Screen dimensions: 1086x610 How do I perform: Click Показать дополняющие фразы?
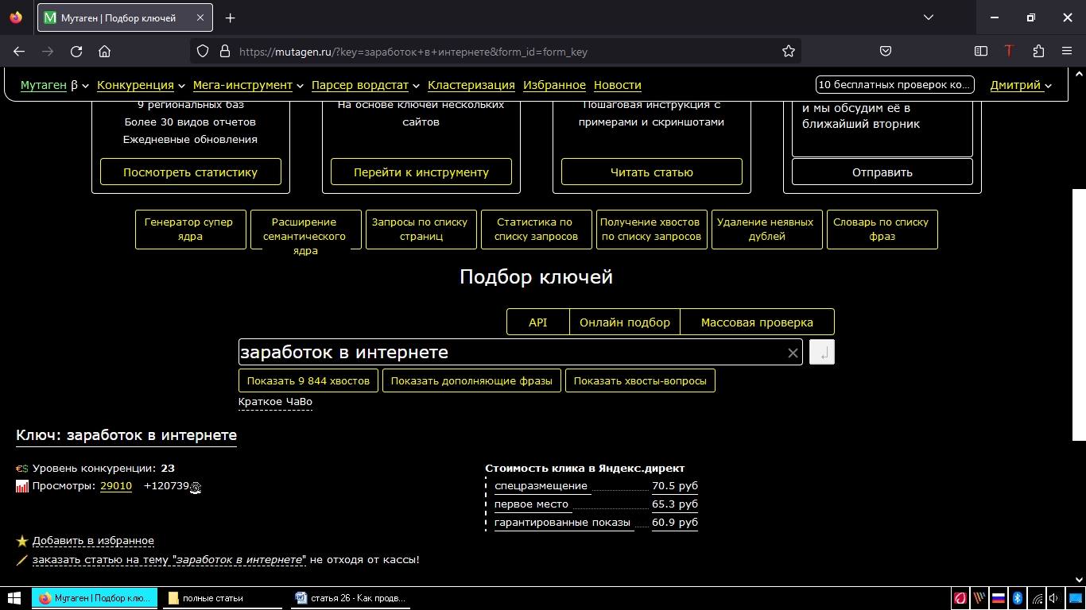pos(471,380)
